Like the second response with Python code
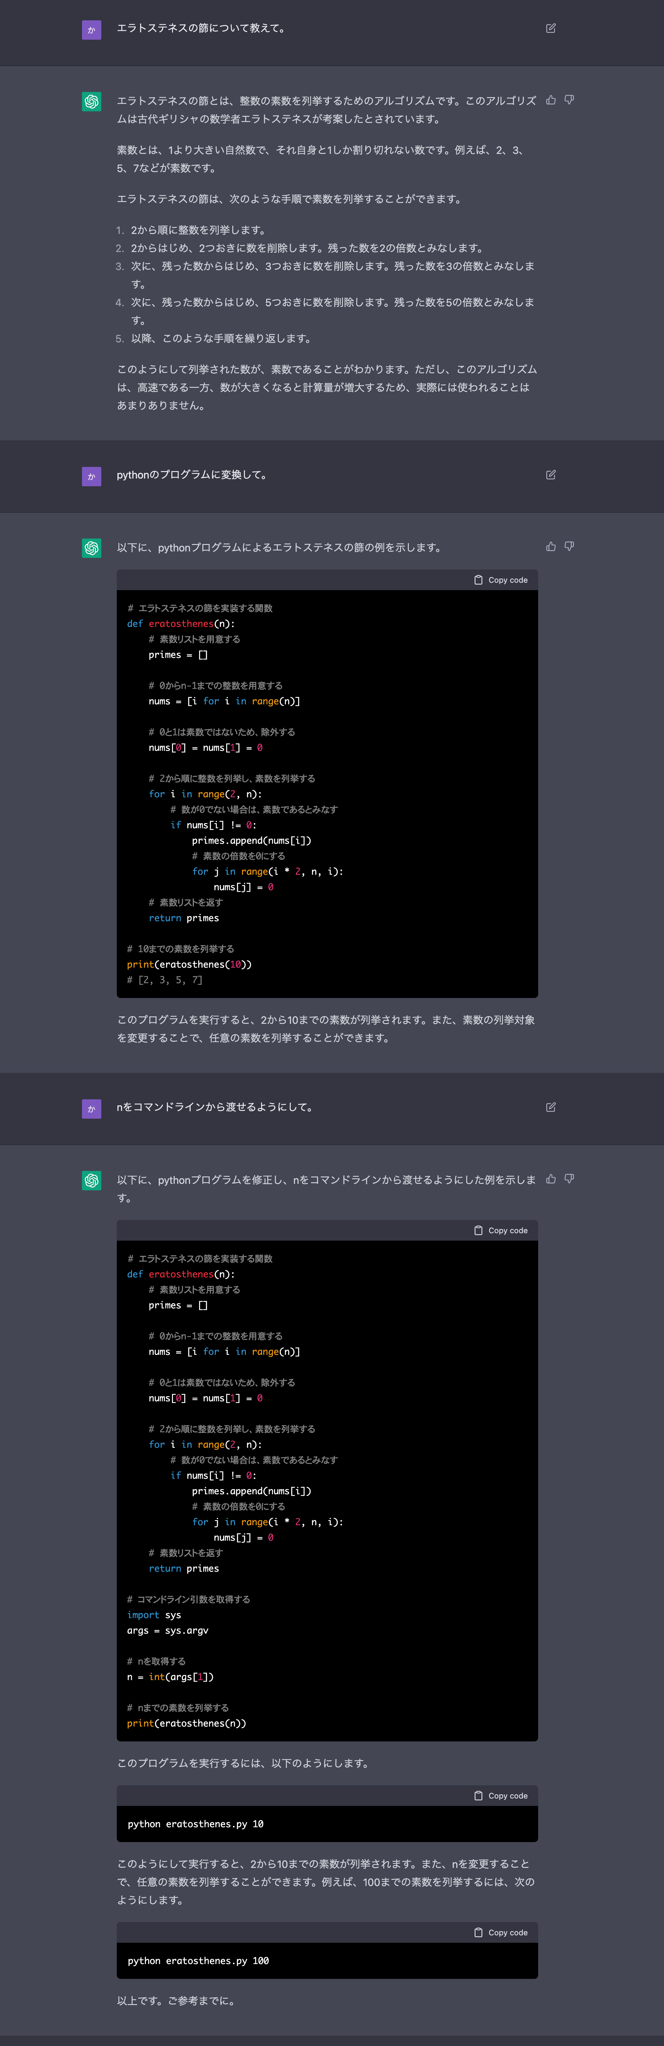Image resolution: width=664 pixels, height=2046 pixels. pyautogui.click(x=550, y=547)
